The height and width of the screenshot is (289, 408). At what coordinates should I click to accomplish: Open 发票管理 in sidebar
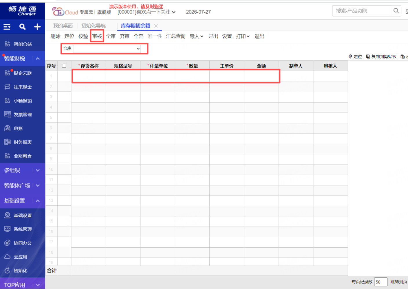tap(23, 115)
